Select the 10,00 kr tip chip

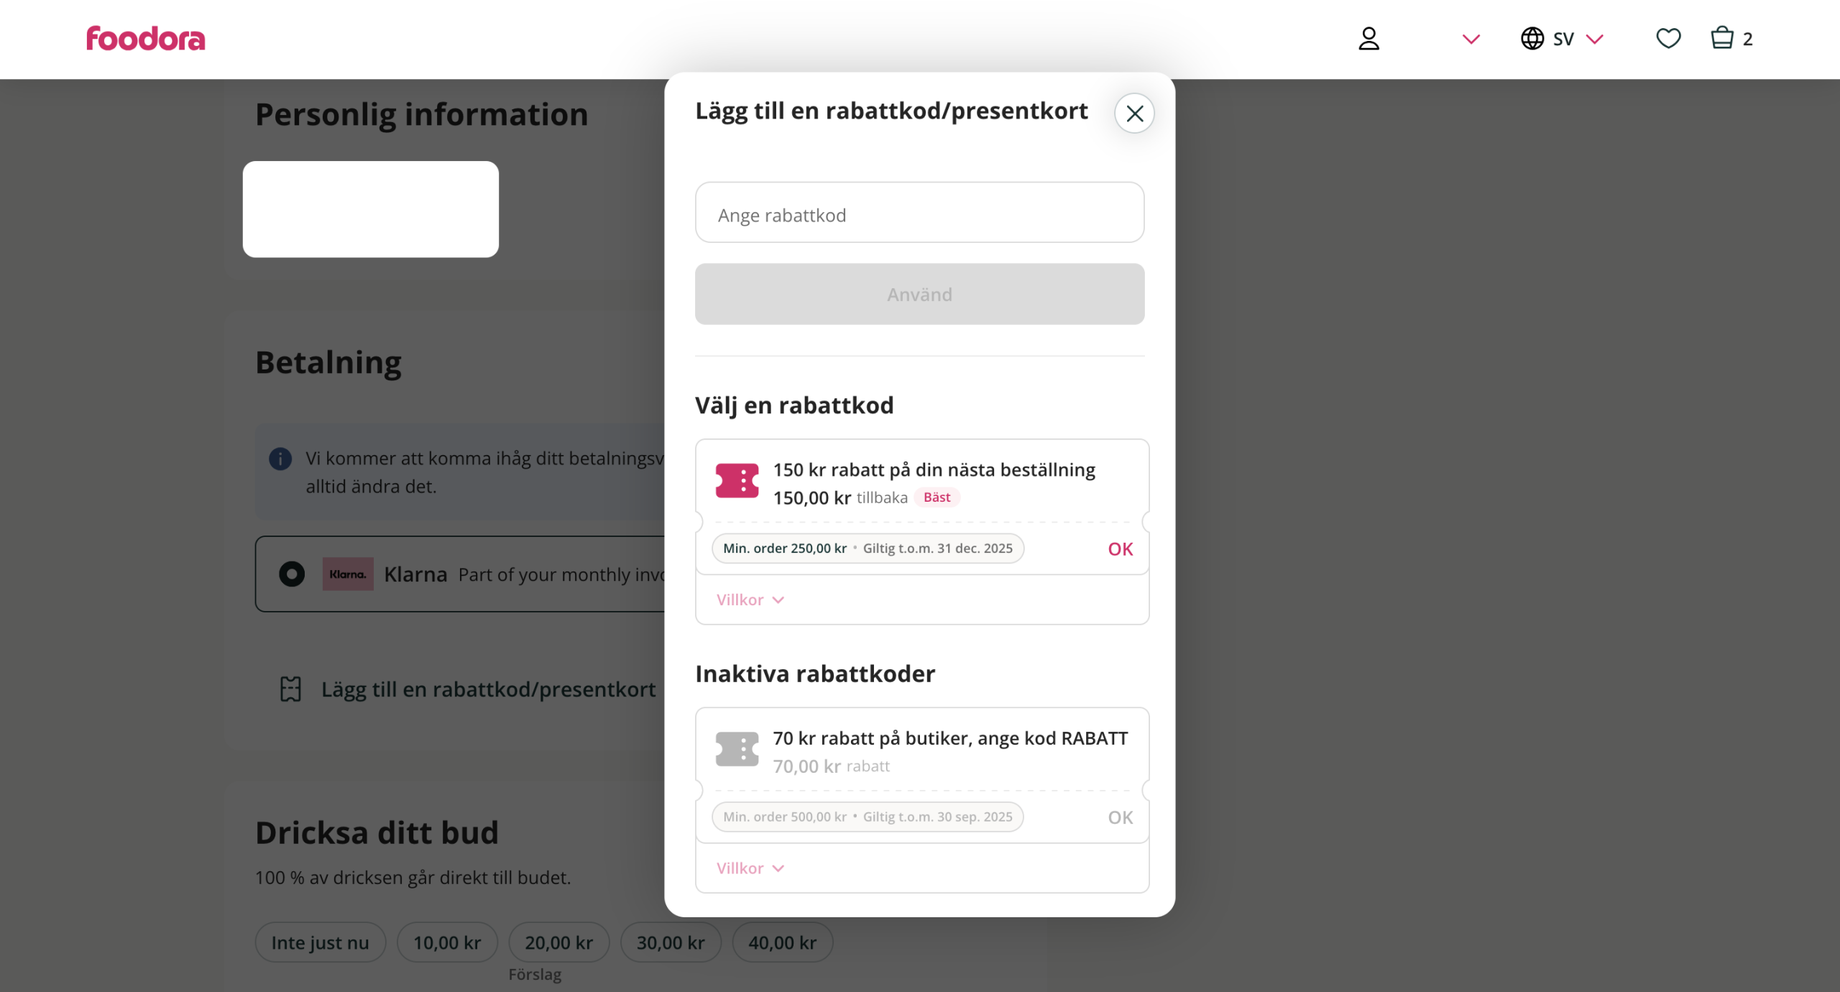click(x=447, y=942)
